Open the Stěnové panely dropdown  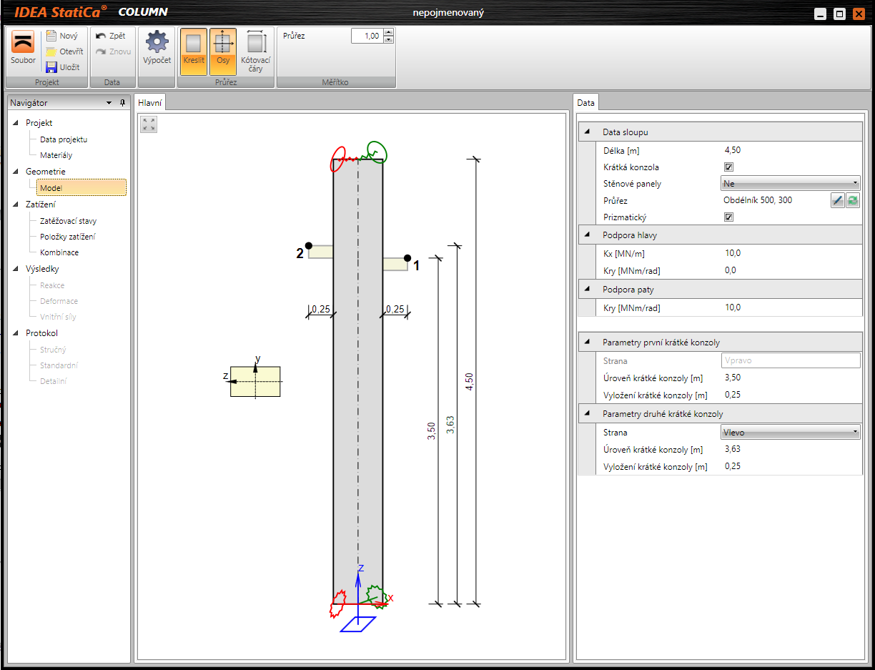(791, 184)
